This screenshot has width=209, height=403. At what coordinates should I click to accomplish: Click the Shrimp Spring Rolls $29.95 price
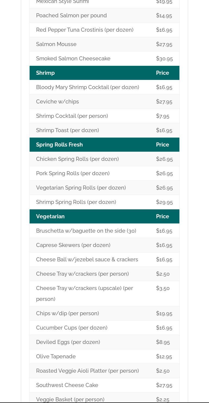[164, 202]
